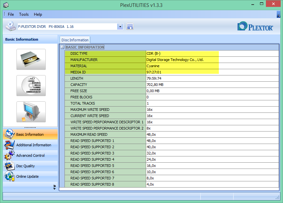Select the MAXIMUM WRITE SPEED row label

[105, 110]
